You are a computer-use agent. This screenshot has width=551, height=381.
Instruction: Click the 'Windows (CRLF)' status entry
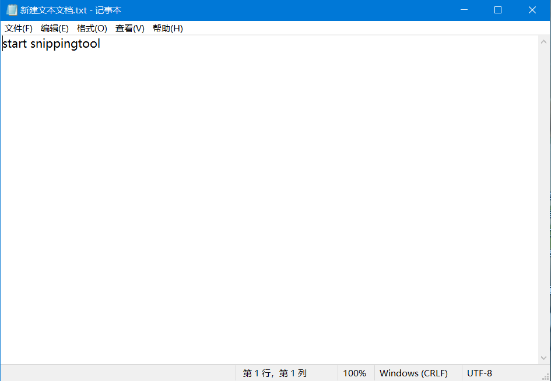click(413, 373)
